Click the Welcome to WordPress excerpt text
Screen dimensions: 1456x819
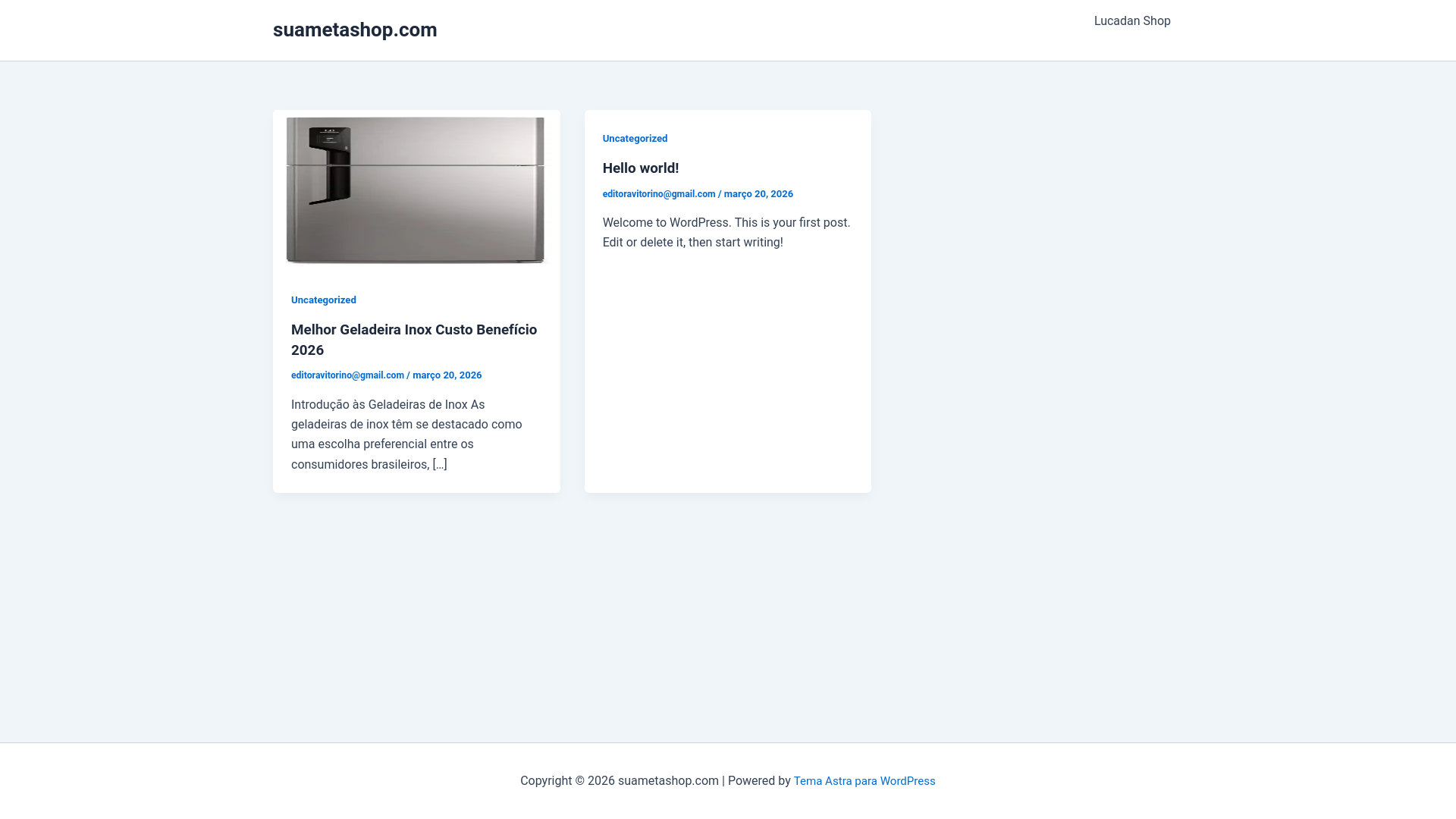point(726,233)
